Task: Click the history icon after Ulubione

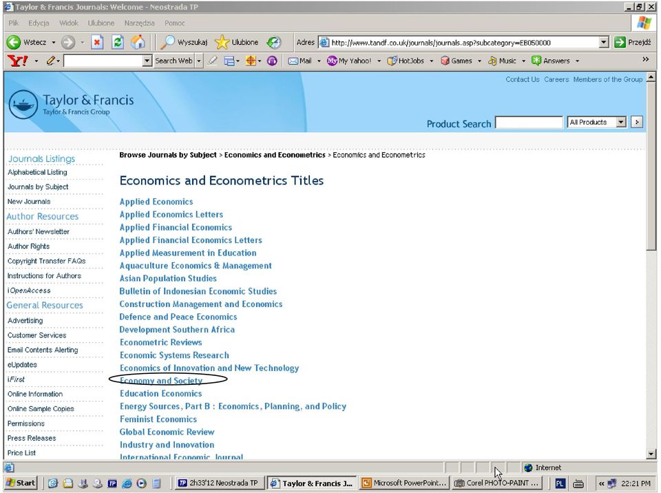Action: tap(274, 42)
